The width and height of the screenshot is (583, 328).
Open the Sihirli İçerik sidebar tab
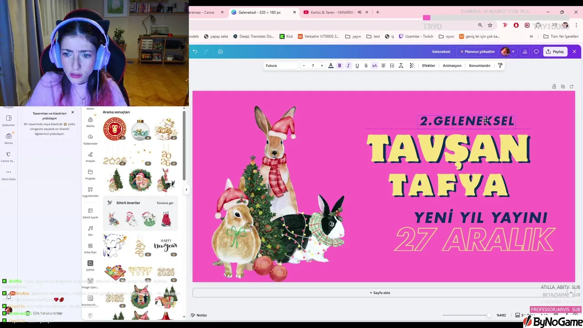click(90, 213)
